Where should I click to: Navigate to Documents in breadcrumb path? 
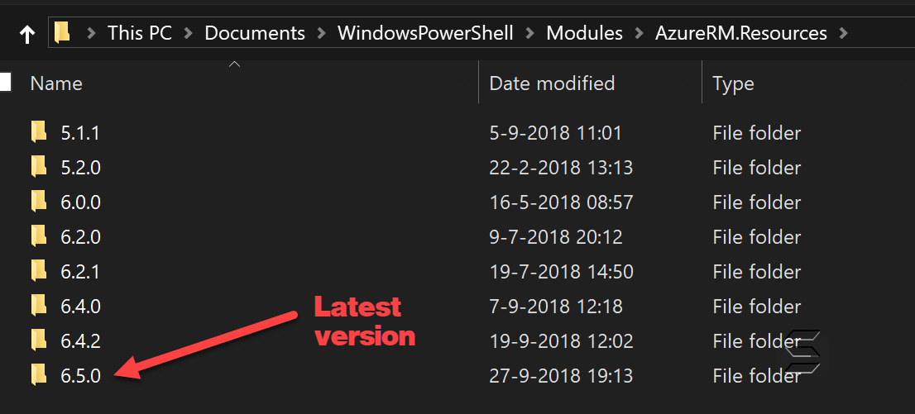(x=255, y=33)
